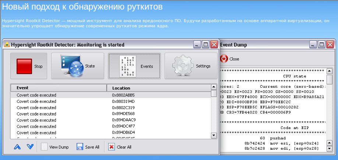This screenshot has height=160, width=338.
Task: Click View Dump in bottom toolbar
Action: (55, 147)
